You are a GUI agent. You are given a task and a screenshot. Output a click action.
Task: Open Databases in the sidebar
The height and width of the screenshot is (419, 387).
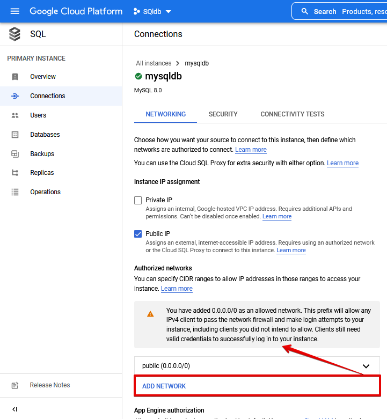[x=61, y=135]
